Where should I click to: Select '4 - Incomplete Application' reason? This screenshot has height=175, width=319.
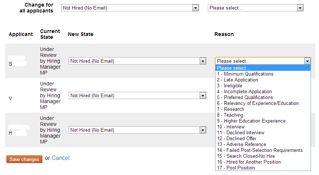pyautogui.click(x=244, y=92)
